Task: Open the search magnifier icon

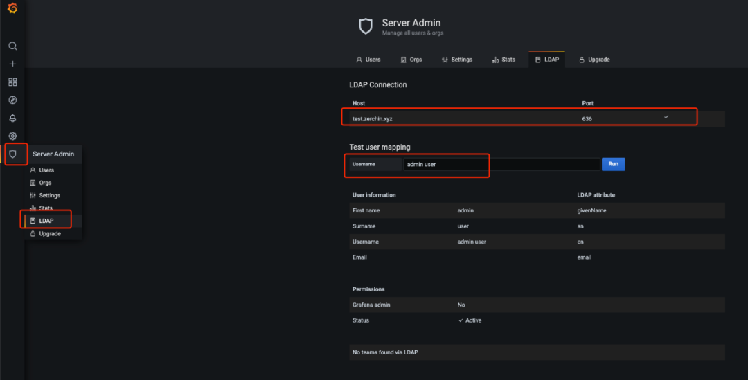Action: (12, 46)
